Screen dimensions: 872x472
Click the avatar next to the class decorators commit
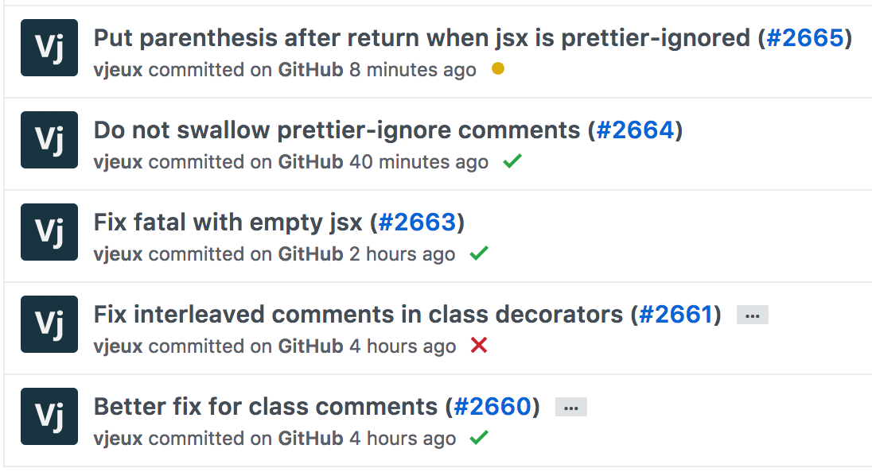[49, 324]
